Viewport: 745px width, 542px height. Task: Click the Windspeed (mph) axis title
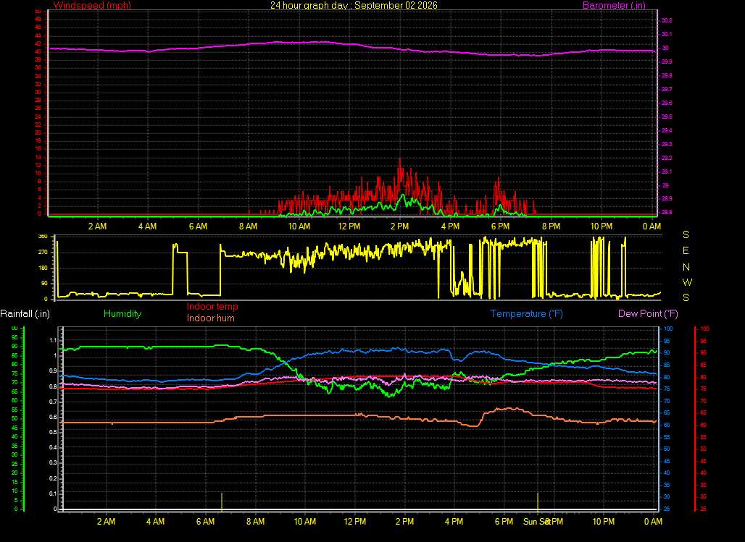pyautogui.click(x=92, y=5)
